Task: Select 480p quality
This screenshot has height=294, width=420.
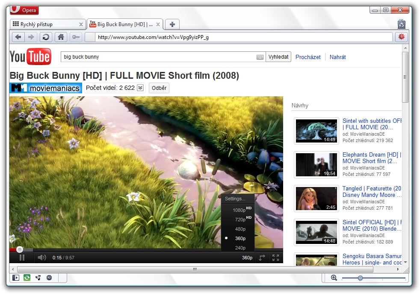Action: pos(238,229)
